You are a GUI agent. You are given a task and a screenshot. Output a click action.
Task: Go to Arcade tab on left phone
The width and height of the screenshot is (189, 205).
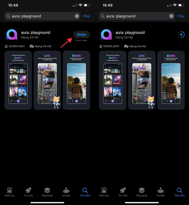click(66, 192)
